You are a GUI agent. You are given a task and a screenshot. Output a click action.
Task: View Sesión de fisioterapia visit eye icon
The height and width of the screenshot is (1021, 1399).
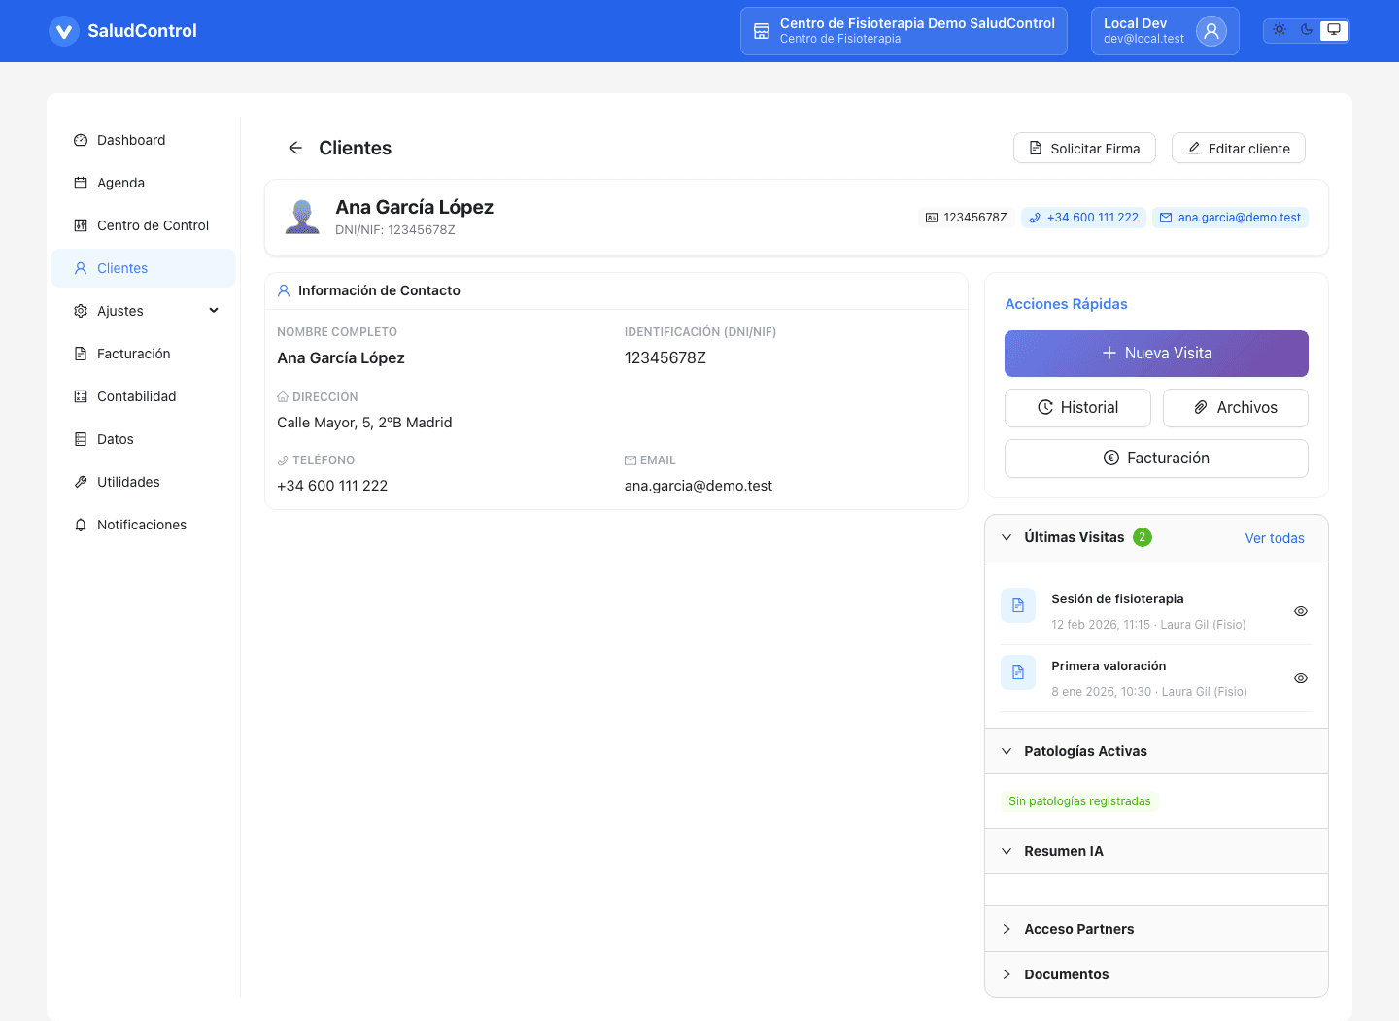1301,611
